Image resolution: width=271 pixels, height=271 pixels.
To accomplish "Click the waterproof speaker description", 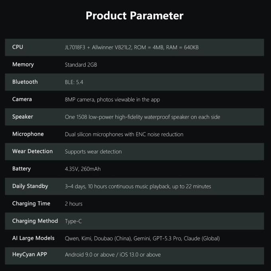I will coord(142,117).
